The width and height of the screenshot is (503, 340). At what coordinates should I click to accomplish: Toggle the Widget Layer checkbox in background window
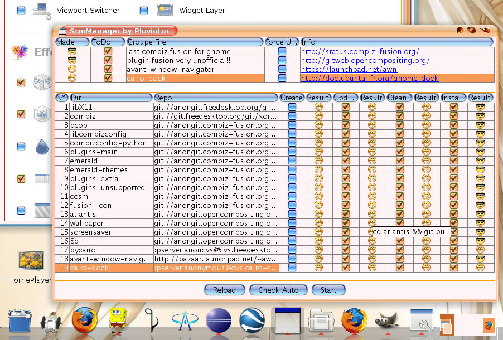(x=144, y=11)
